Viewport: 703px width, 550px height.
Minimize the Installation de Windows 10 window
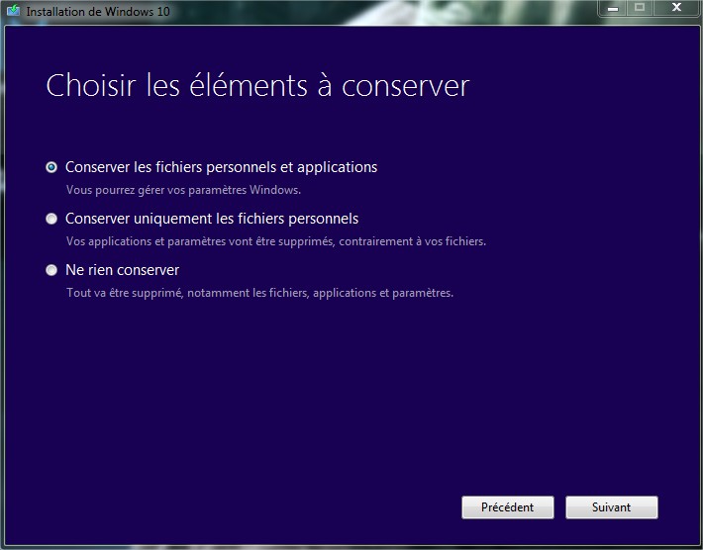(x=613, y=8)
